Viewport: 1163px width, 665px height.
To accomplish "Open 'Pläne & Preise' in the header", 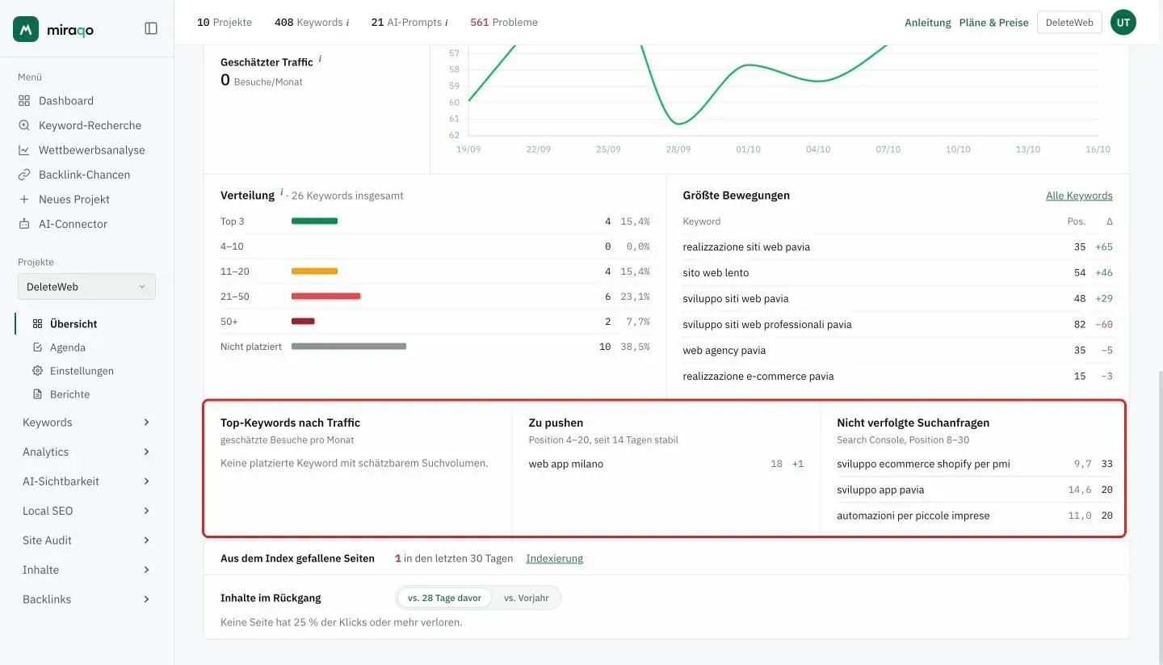I will coord(993,23).
